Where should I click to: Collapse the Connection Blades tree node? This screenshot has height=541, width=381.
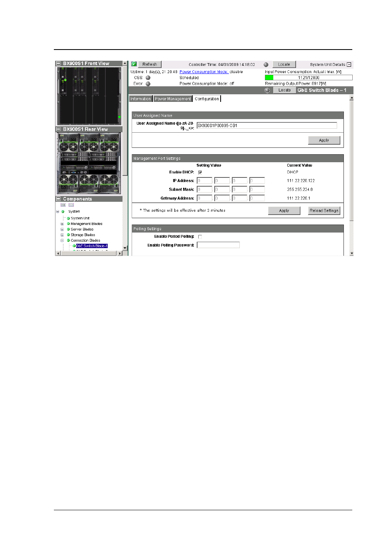(62, 241)
